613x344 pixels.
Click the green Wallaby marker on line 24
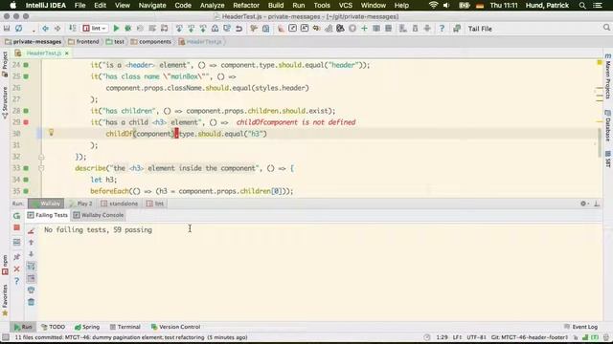(x=26, y=65)
